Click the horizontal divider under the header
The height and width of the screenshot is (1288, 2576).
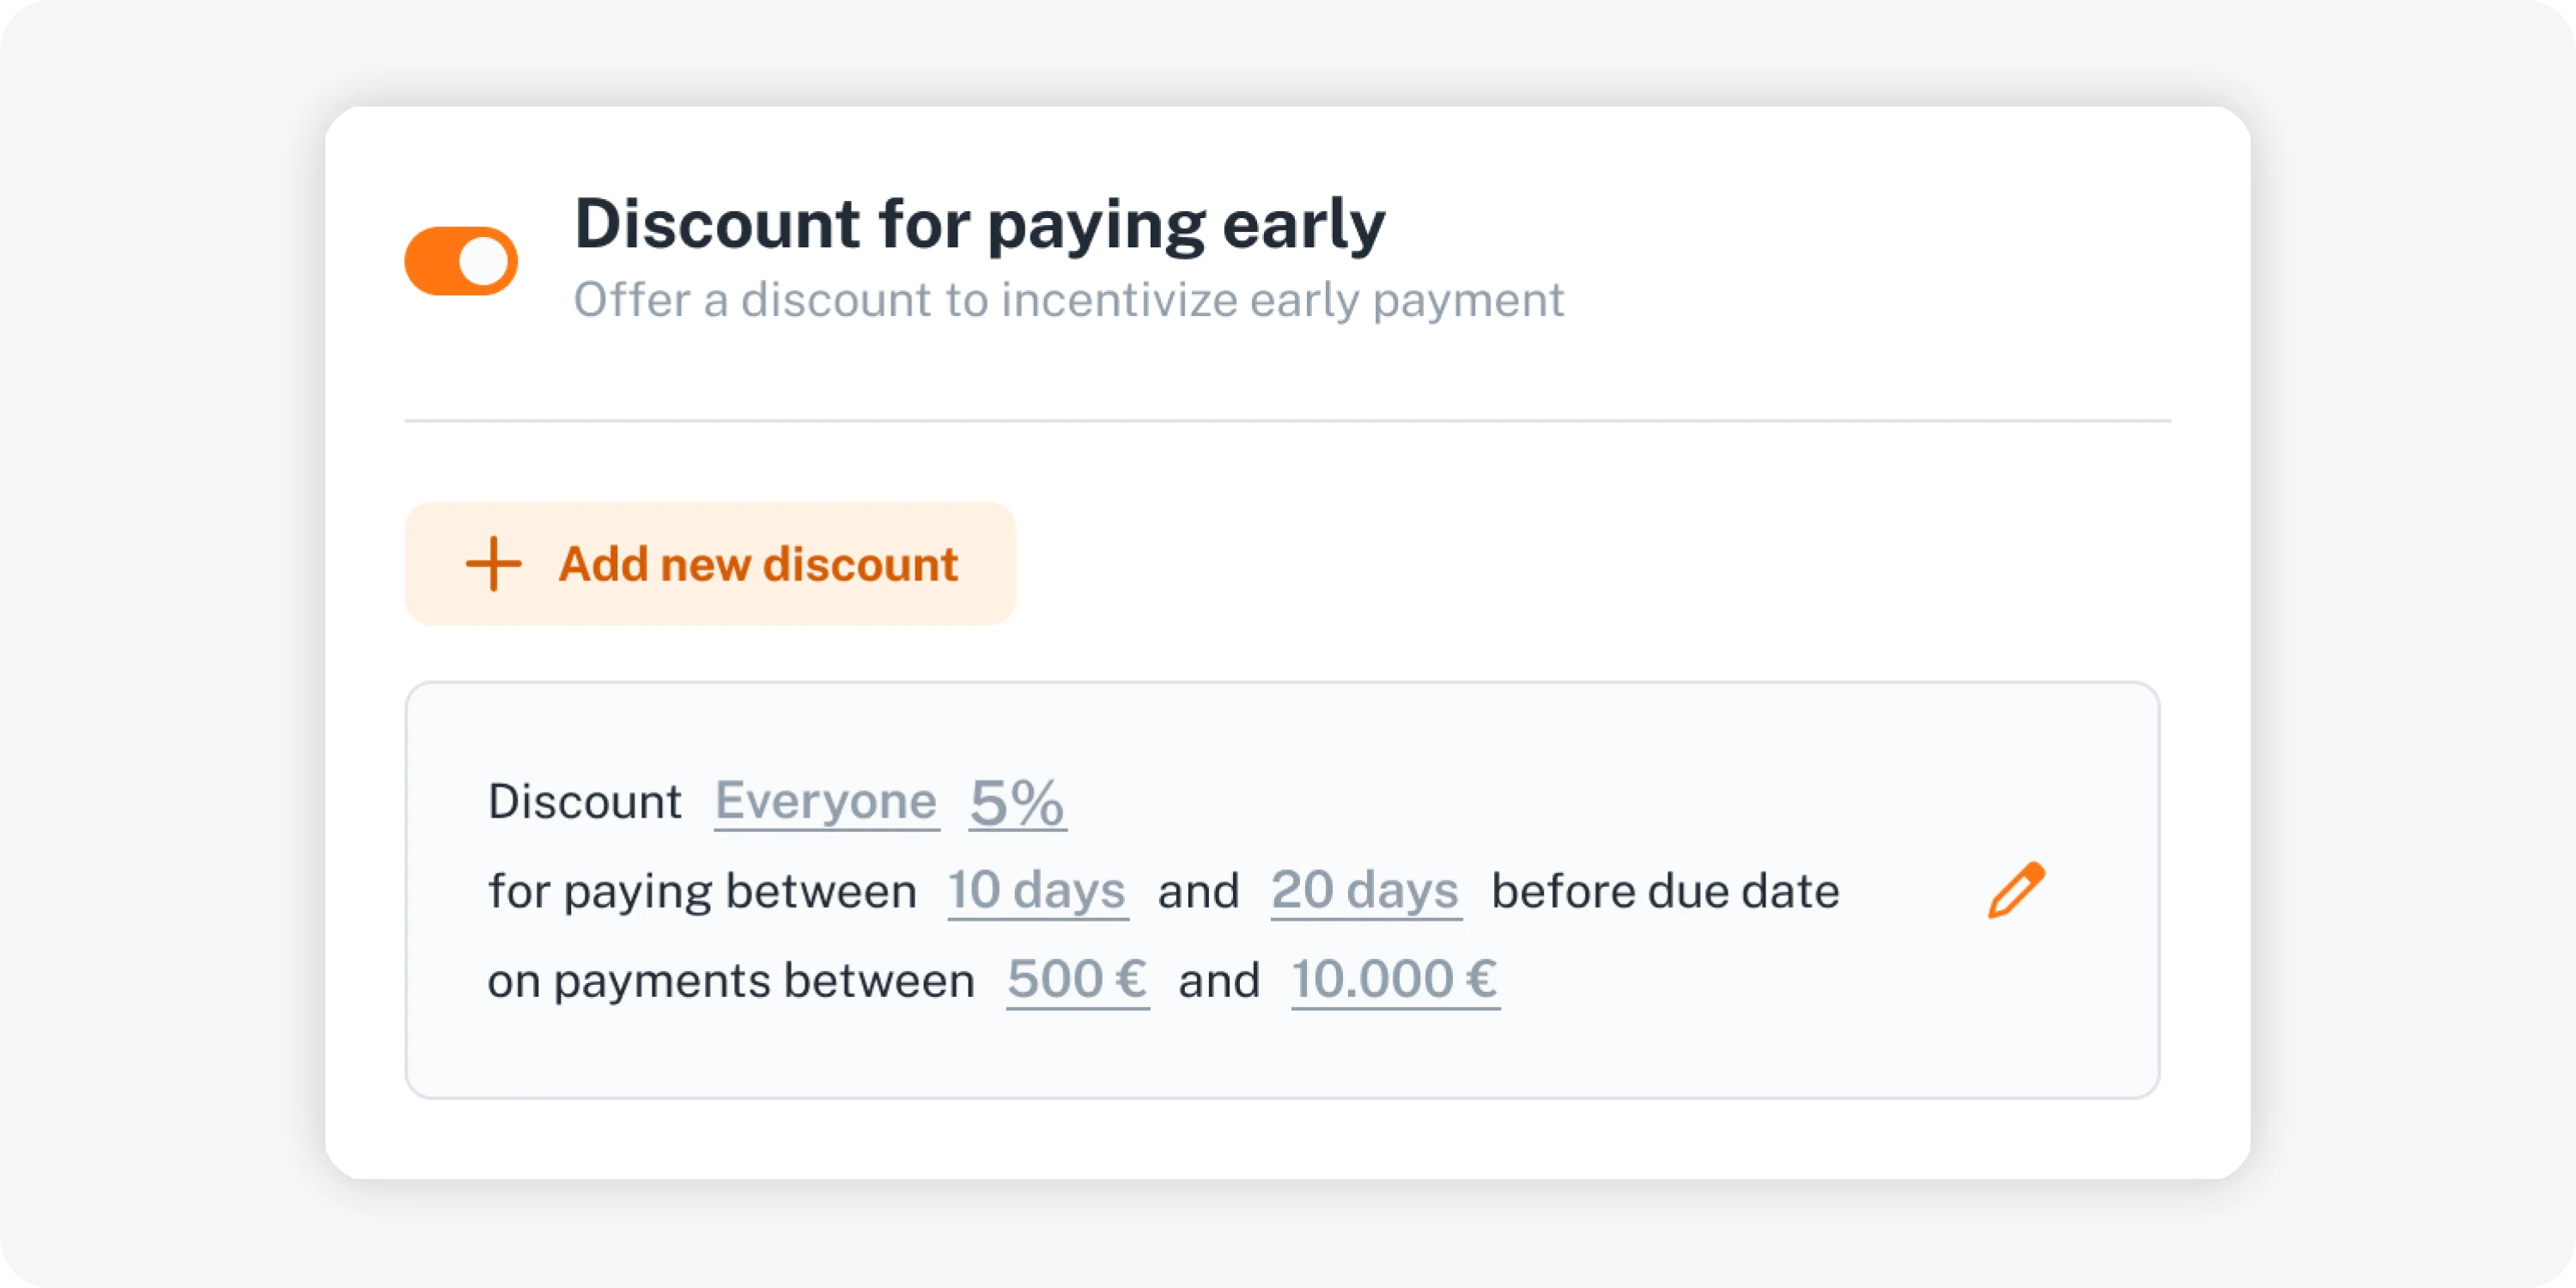pyautogui.click(x=1287, y=421)
